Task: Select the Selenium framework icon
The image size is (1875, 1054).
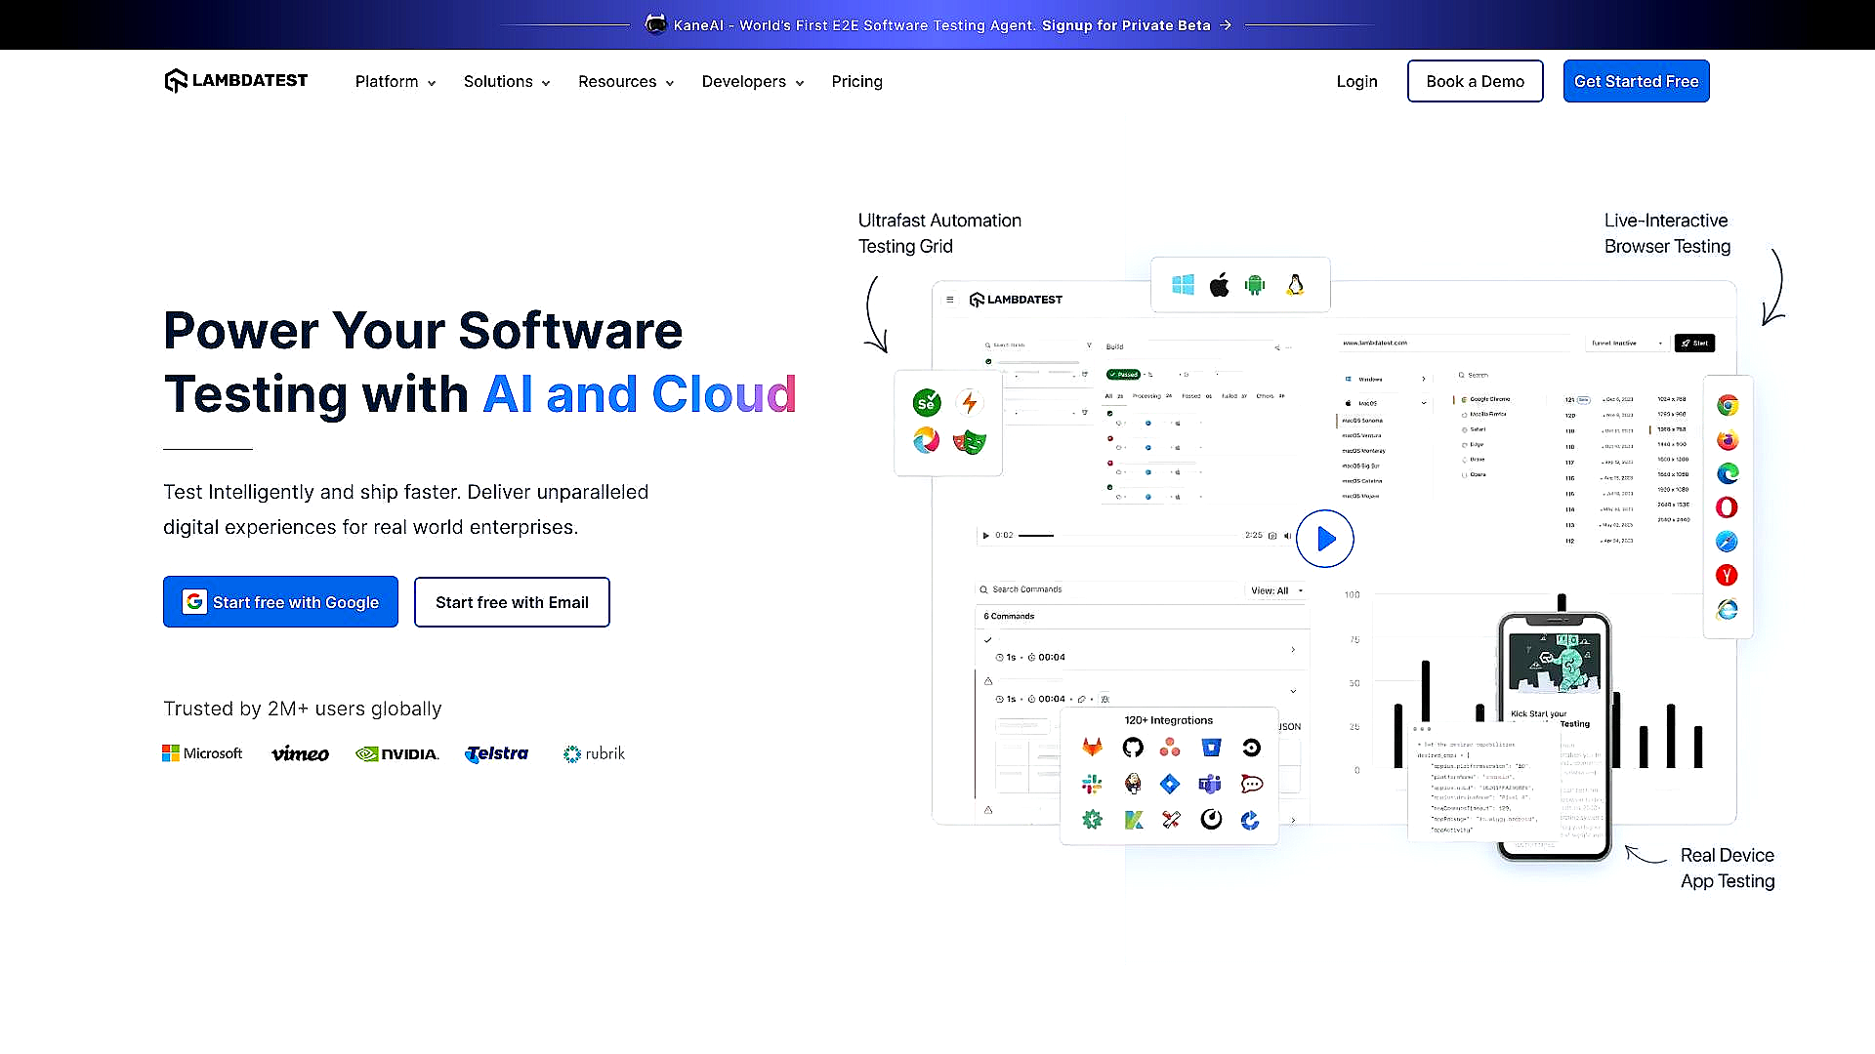Action: [926, 402]
